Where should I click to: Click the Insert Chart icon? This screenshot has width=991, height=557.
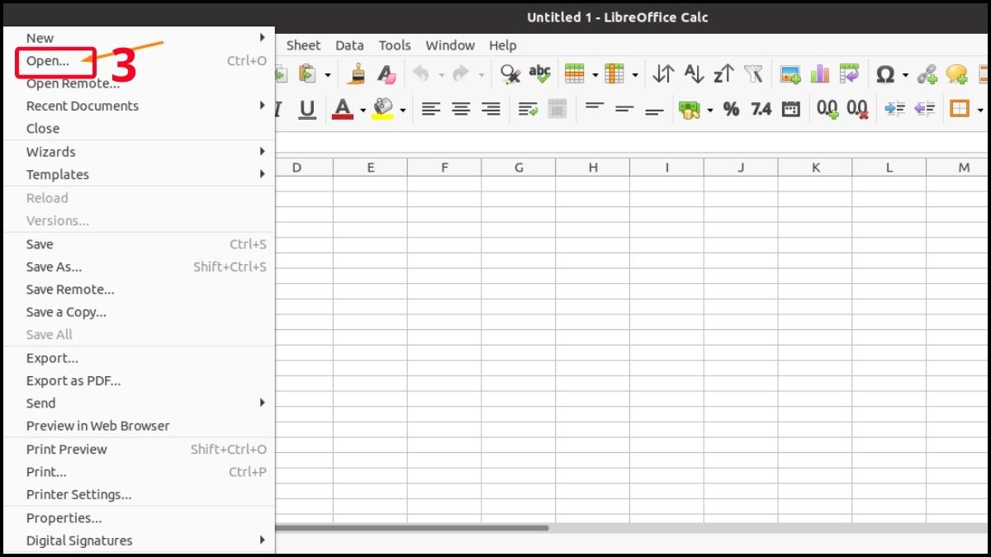tap(820, 74)
